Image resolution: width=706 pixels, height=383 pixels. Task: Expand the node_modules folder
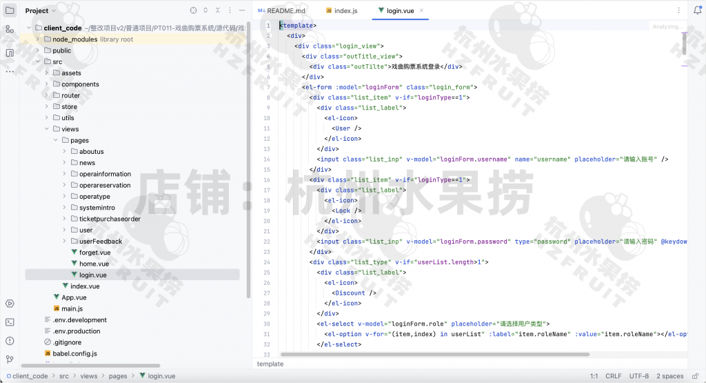tap(37, 39)
